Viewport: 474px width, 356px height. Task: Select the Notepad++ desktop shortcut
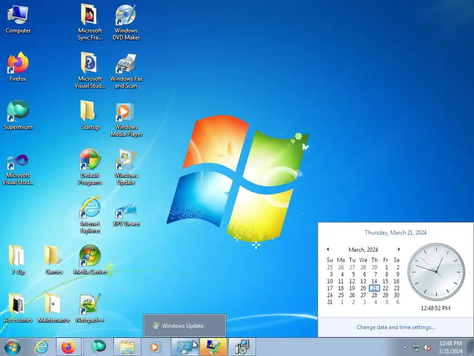pos(90,308)
